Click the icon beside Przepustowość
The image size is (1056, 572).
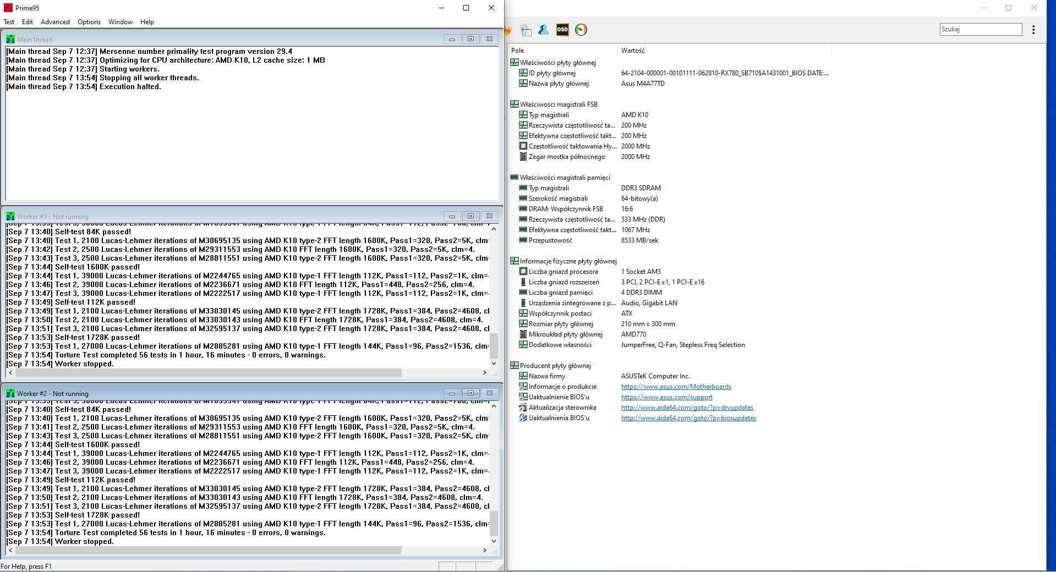point(523,240)
